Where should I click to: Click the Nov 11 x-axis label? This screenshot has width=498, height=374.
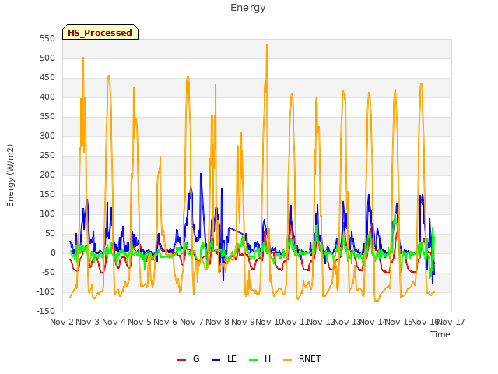296,322
